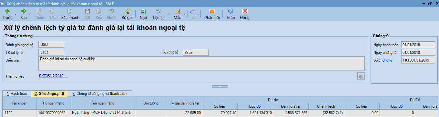
Task: Switch to the Hạch toán tab
Action: pyautogui.click(x=17, y=94)
